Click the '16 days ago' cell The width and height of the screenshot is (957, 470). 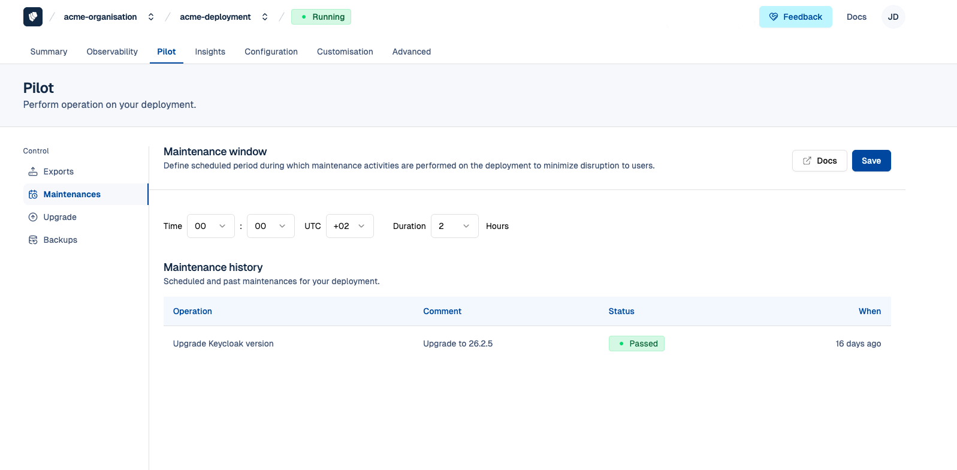858,344
